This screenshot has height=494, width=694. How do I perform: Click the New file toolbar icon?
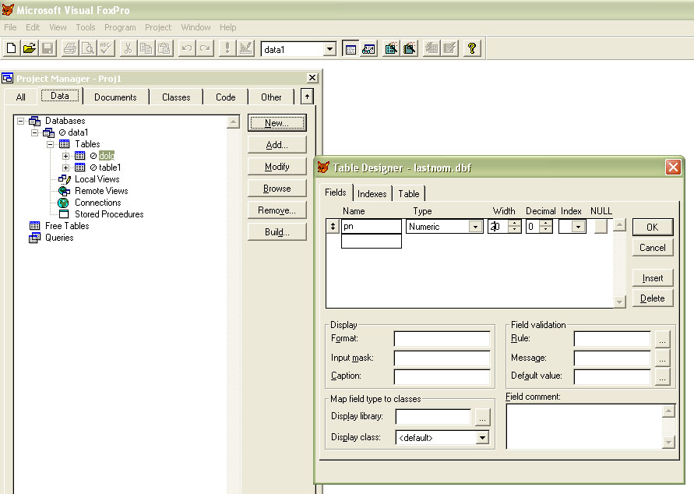pos(11,48)
